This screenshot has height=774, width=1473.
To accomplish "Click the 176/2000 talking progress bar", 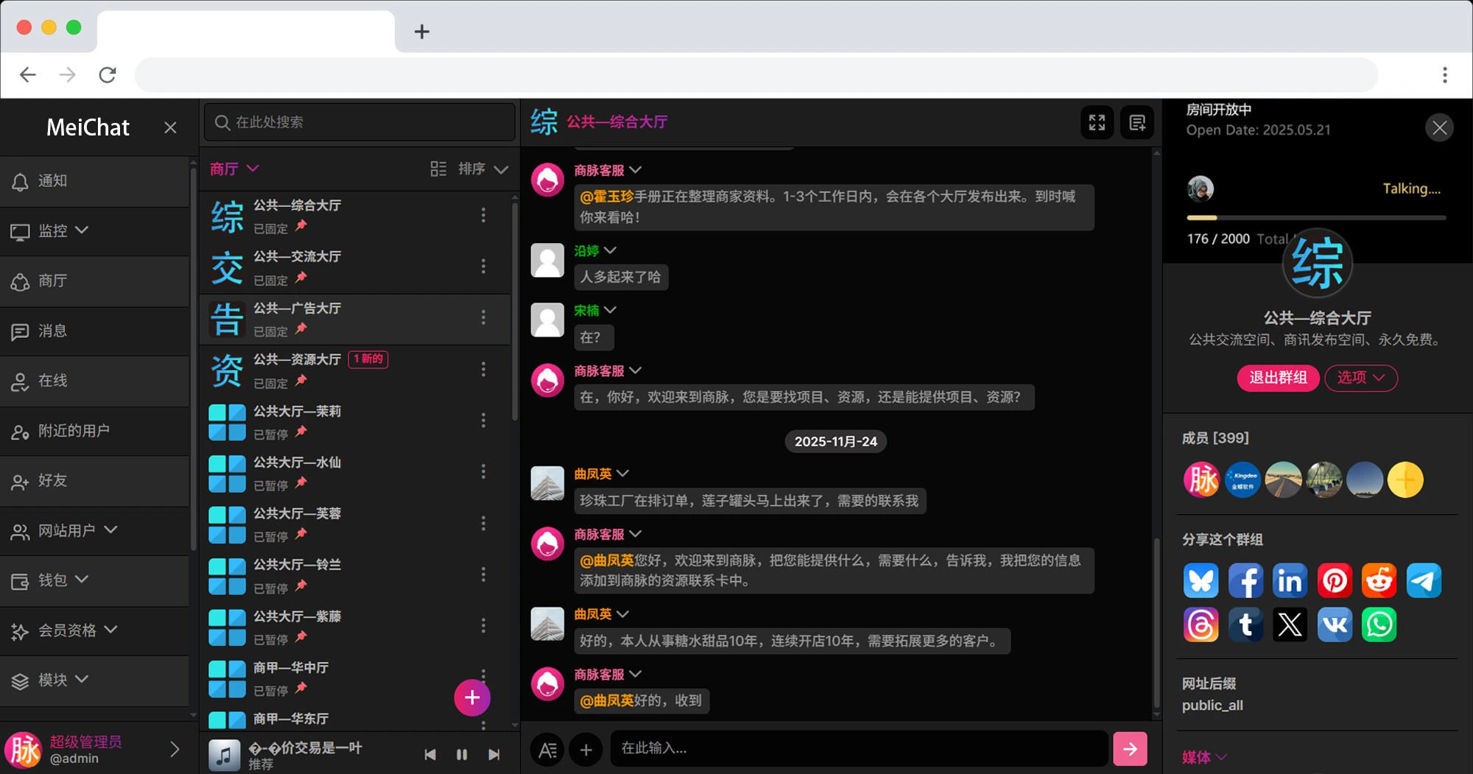I will point(1315,218).
